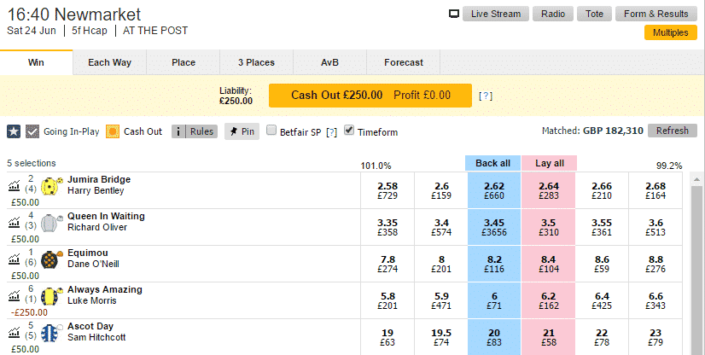Image resolution: width=705 pixels, height=355 pixels.
Task: Open the cash out help [?] link
Action: tap(486, 96)
